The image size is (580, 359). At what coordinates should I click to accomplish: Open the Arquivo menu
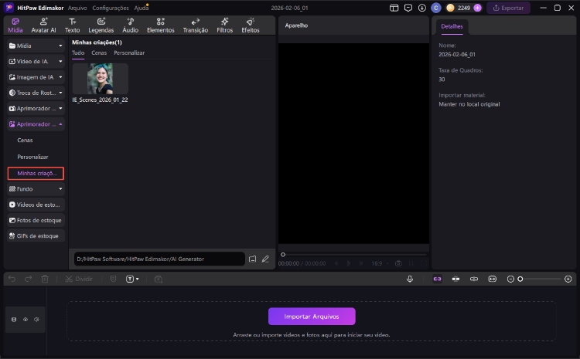pyautogui.click(x=77, y=8)
